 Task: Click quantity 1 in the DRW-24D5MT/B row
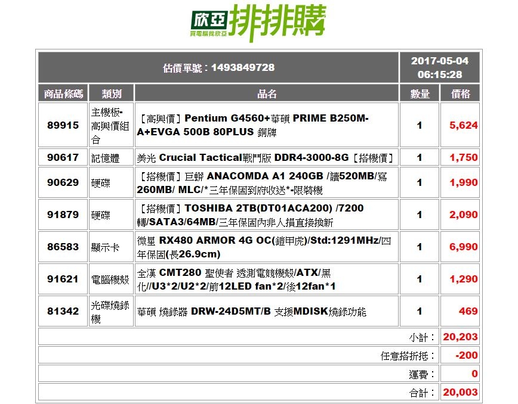click(419, 311)
